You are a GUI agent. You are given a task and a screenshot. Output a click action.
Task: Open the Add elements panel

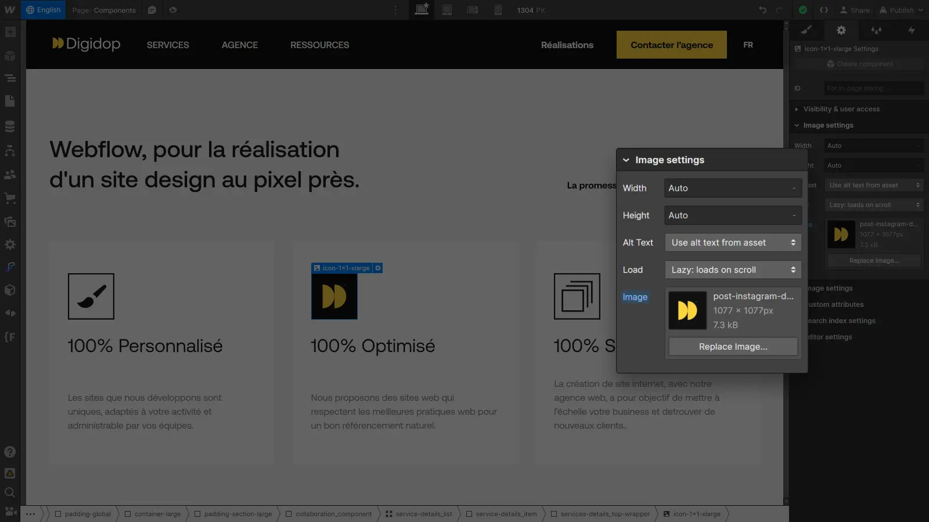click(10, 32)
